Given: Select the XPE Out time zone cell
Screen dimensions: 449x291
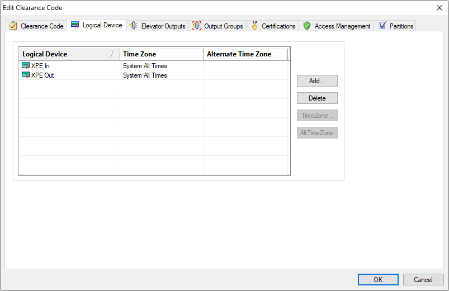Looking at the screenshot, I should coord(161,75).
